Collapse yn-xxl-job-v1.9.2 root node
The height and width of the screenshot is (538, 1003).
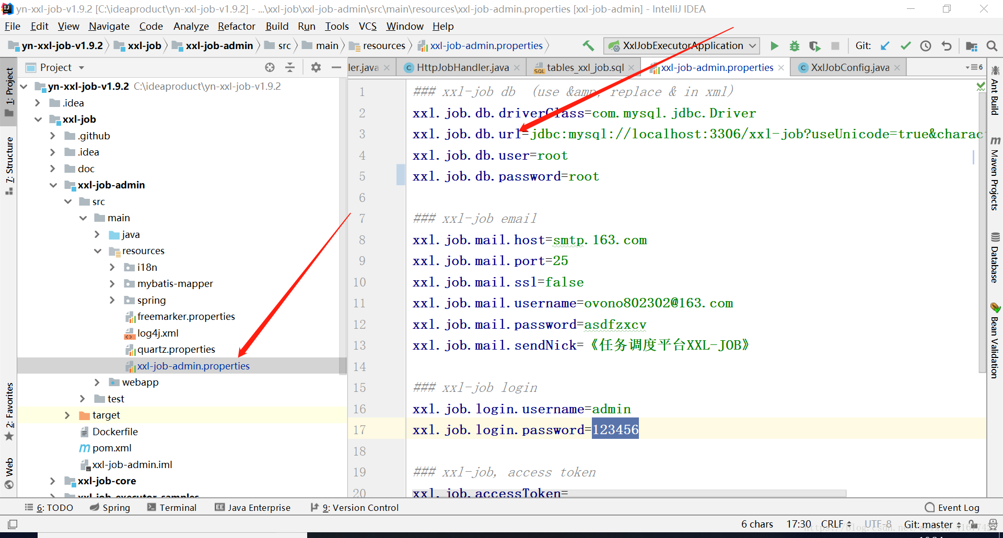[24, 87]
